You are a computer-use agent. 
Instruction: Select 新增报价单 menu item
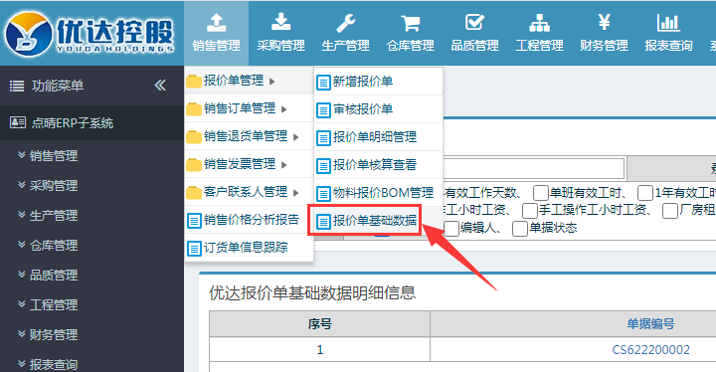(378, 82)
